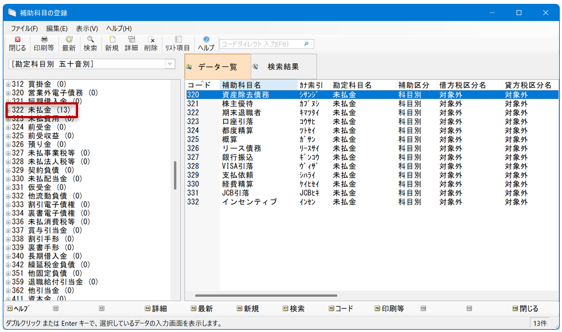Select 328 未払法人税等 in the tree

point(51,162)
